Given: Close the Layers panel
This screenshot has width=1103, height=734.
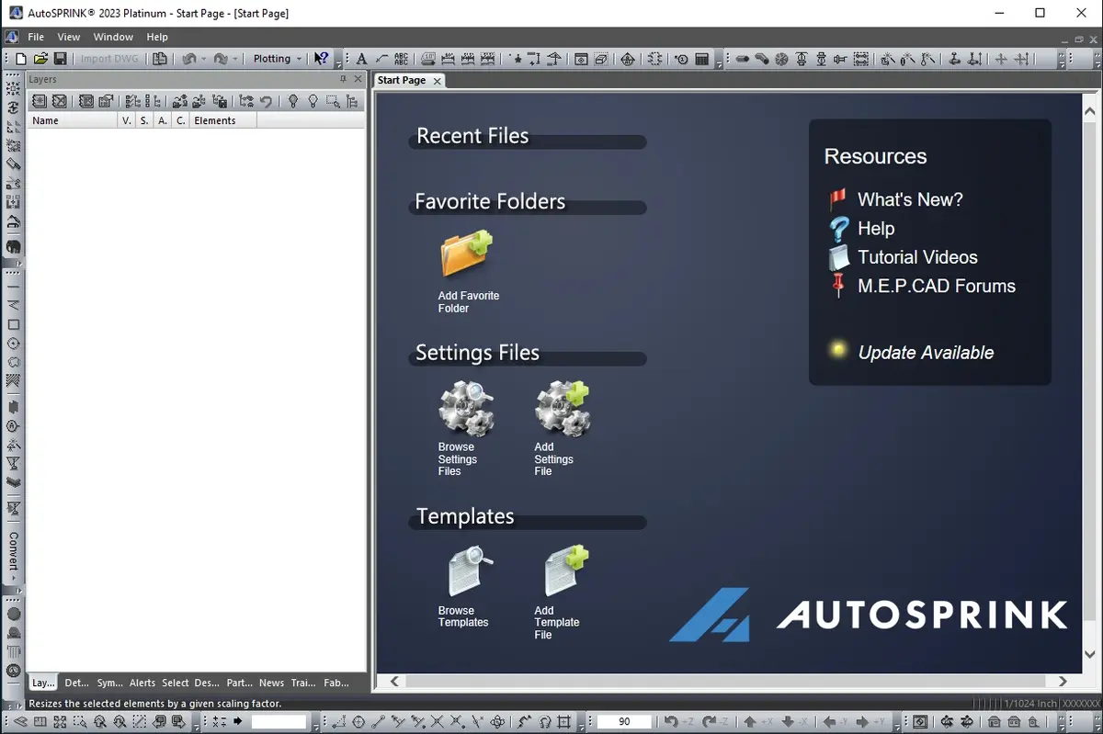Looking at the screenshot, I should click(358, 80).
